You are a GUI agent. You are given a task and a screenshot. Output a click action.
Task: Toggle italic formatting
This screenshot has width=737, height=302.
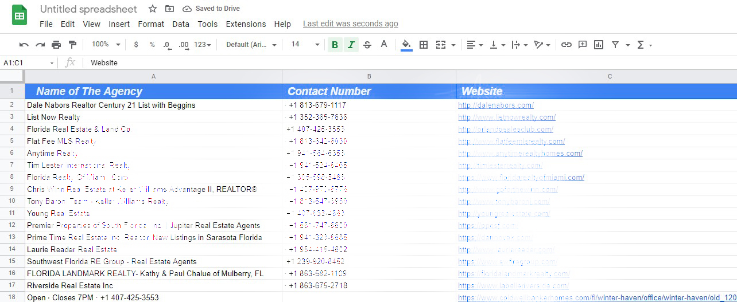click(351, 45)
